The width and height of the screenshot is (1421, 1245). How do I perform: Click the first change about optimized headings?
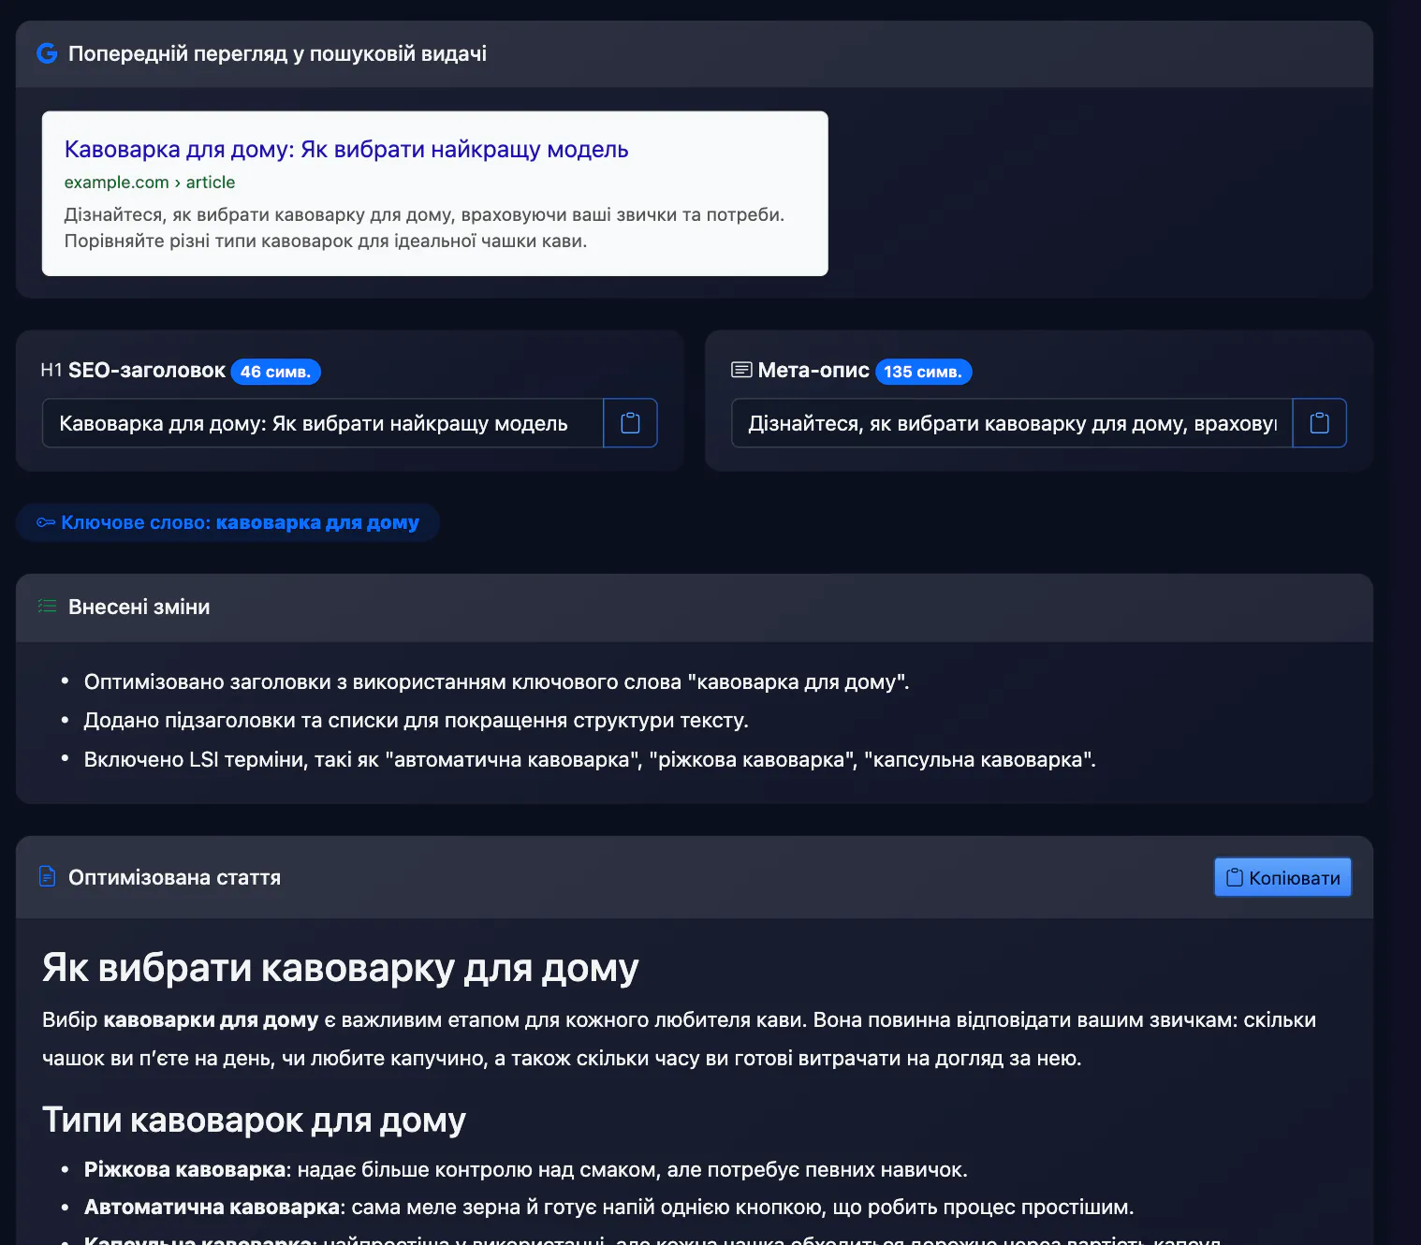coord(496,681)
